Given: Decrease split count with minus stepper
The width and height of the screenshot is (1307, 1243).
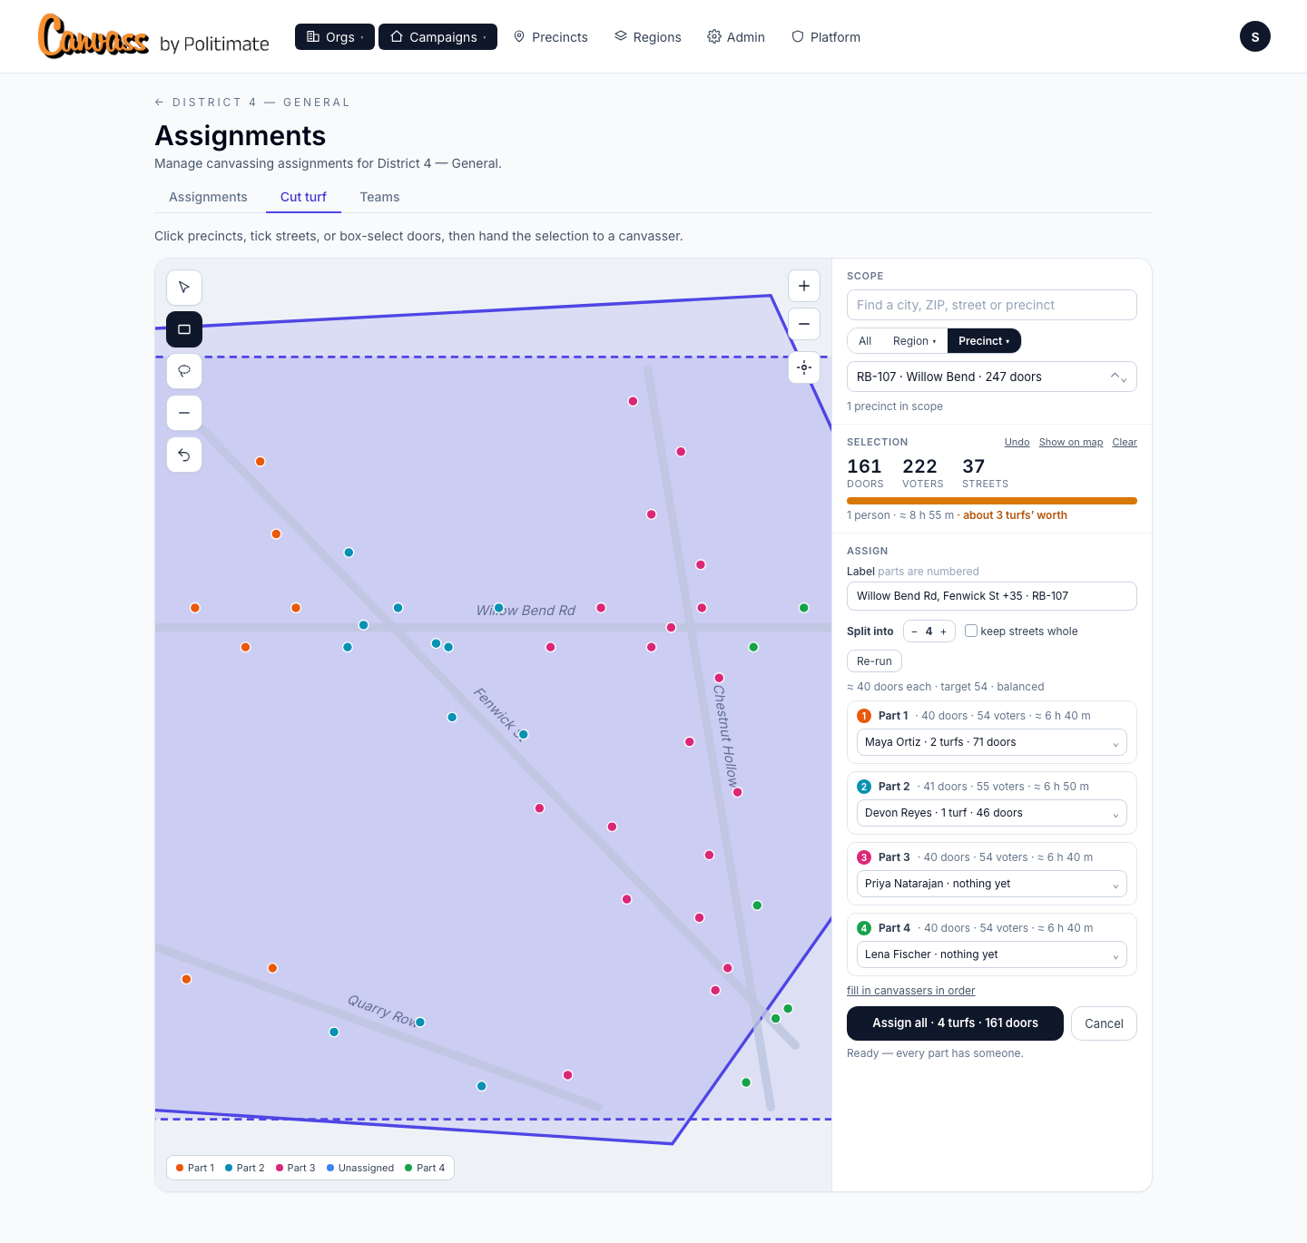Looking at the screenshot, I should (915, 631).
